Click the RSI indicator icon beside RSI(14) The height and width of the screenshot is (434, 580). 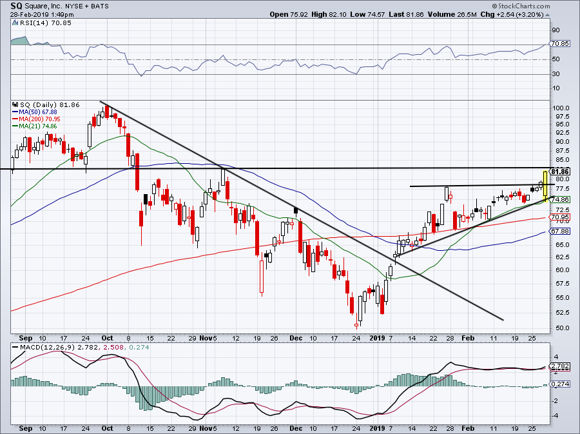click(x=15, y=23)
